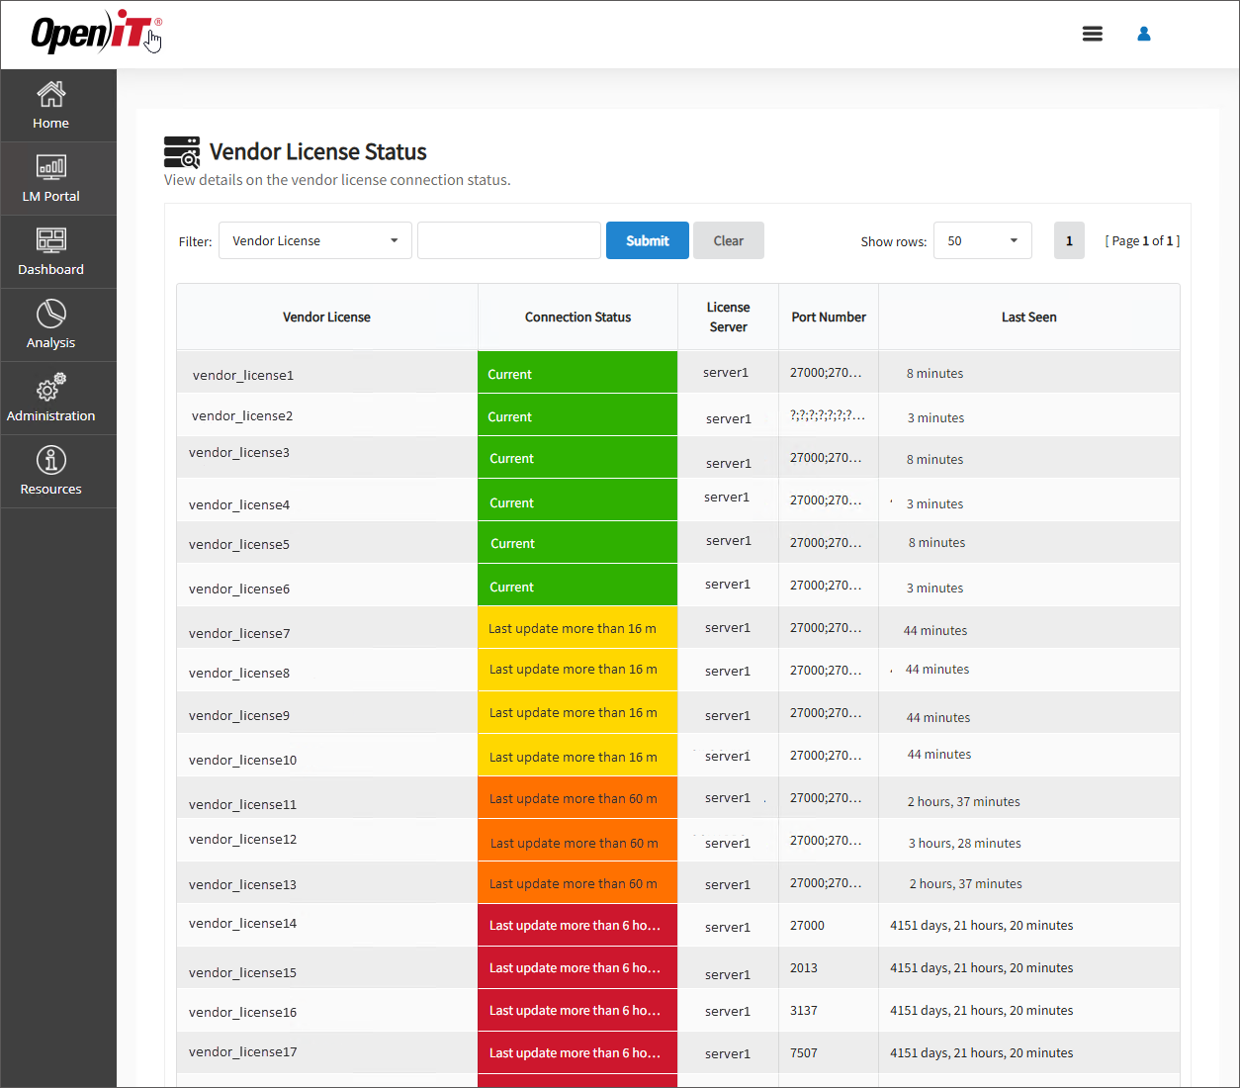1240x1088 pixels.
Task: Select the vendor_license7 row entry
Action: [x=239, y=633]
